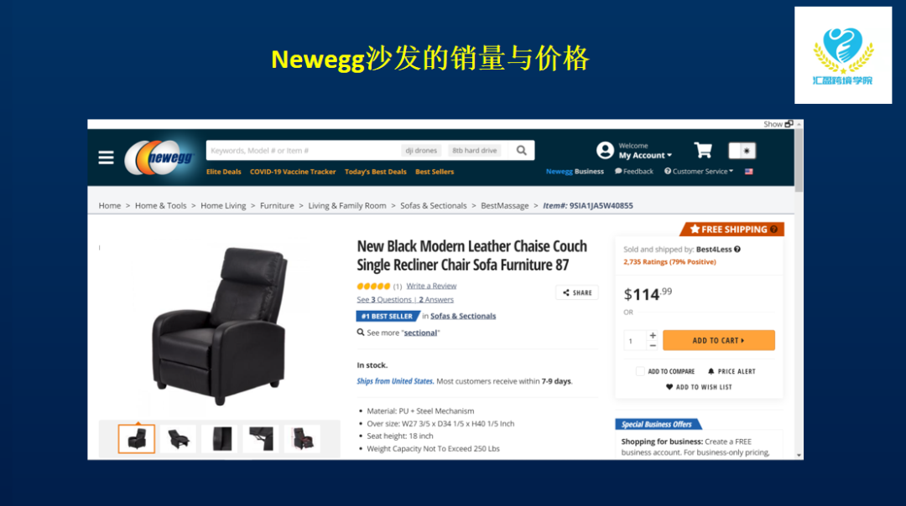
Task: Click the Price Alert bell icon
Action: (x=711, y=372)
